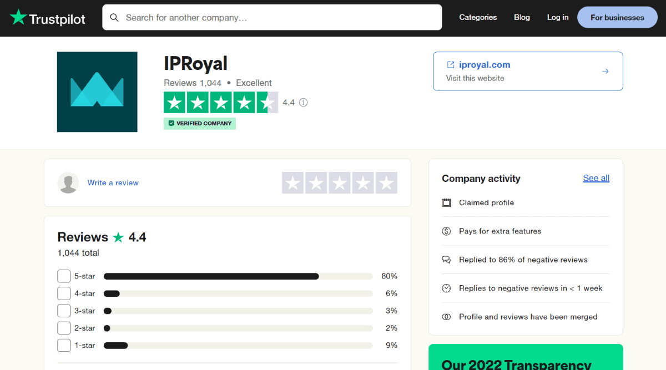
Task: Rate four stars in the review selector
Action: [363, 183]
